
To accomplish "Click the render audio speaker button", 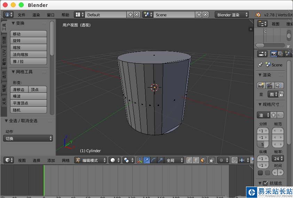I will [278, 85].
